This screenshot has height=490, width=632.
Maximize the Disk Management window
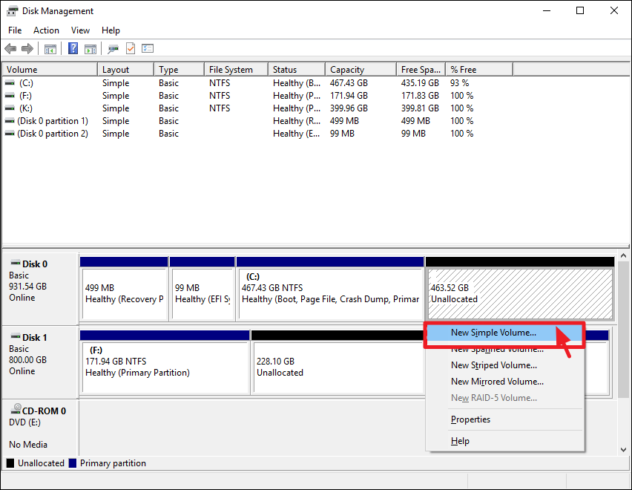(580, 11)
